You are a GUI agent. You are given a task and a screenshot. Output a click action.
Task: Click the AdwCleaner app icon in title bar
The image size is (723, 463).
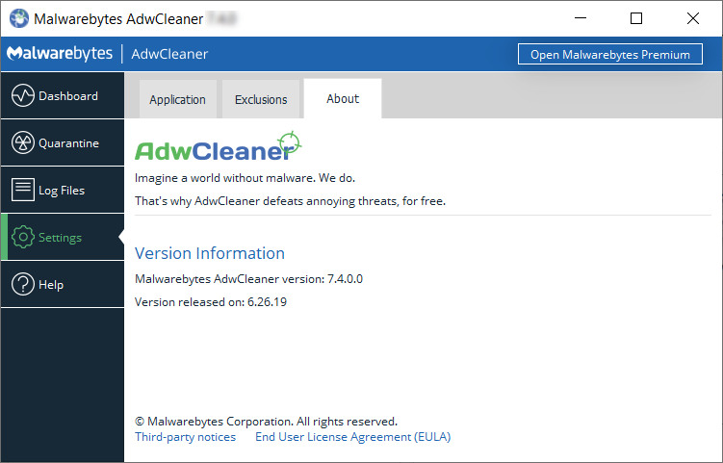point(19,18)
